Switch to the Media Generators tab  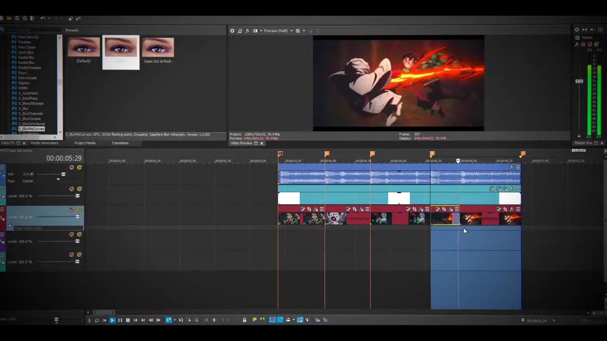(44, 143)
